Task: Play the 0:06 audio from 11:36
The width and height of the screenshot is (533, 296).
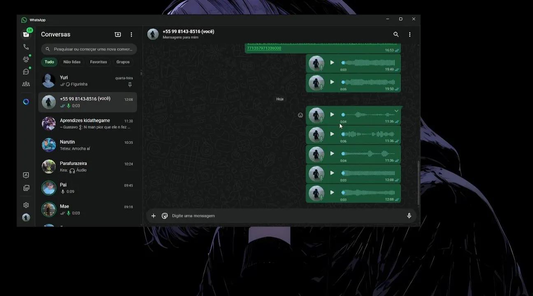Action: click(x=332, y=134)
